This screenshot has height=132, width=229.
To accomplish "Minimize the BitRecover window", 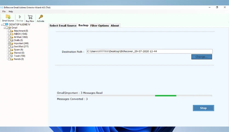I will (210, 7).
